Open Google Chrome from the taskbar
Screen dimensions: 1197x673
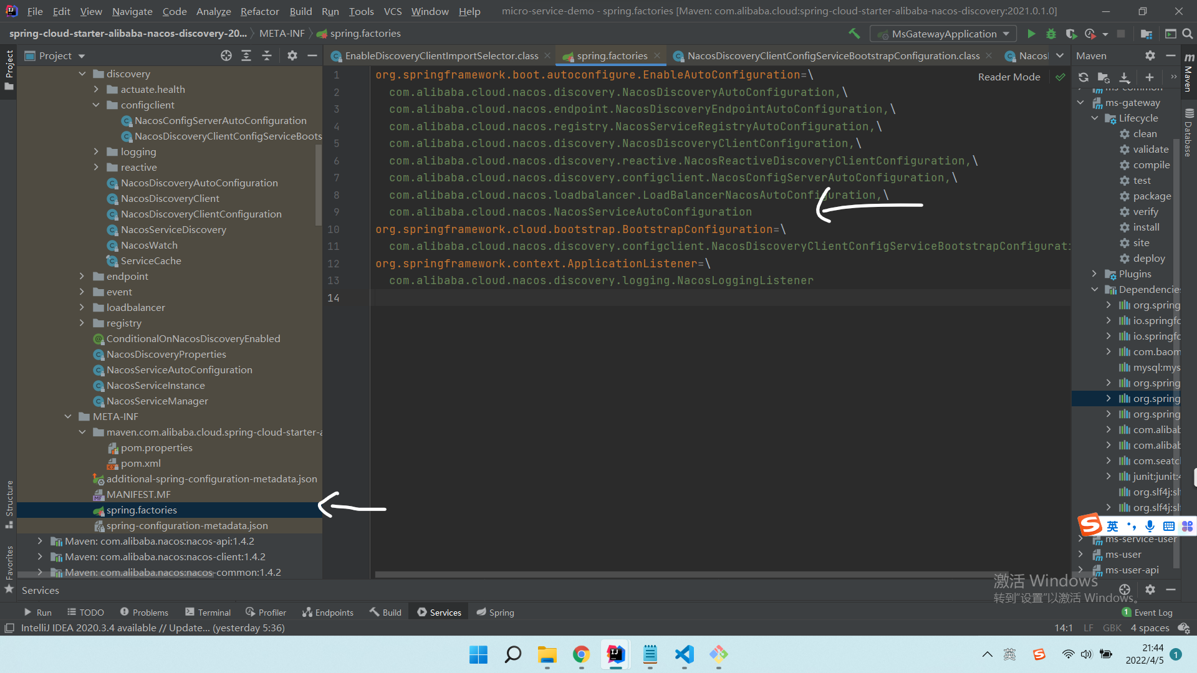coord(581,654)
